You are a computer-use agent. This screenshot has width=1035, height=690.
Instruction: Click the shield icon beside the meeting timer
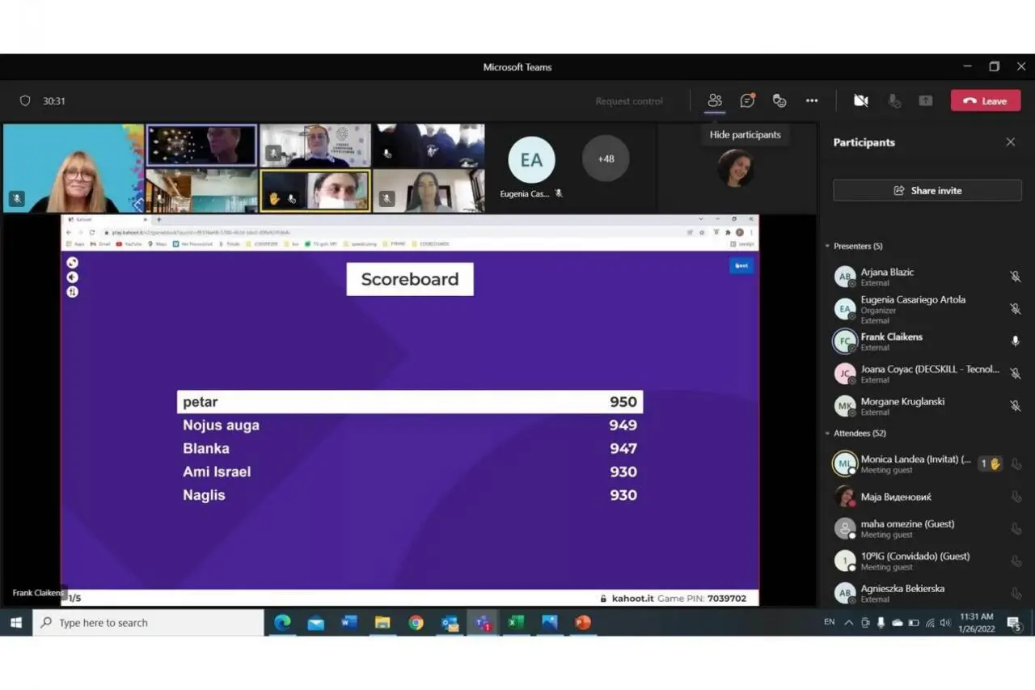[25, 101]
